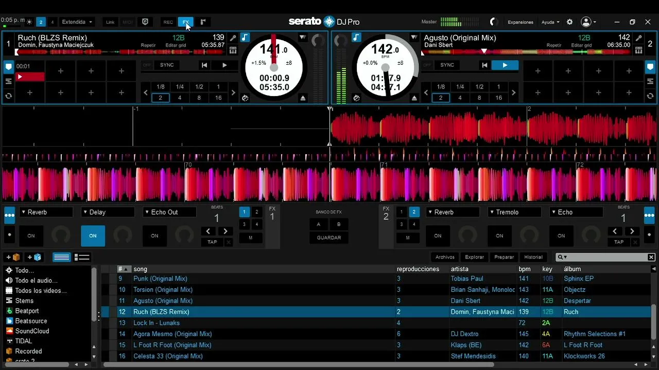Tap tempo for FX 1
The height and width of the screenshot is (370, 659).
pos(212,242)
